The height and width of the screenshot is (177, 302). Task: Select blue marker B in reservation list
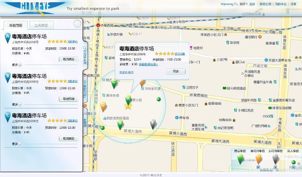point(8,78)
